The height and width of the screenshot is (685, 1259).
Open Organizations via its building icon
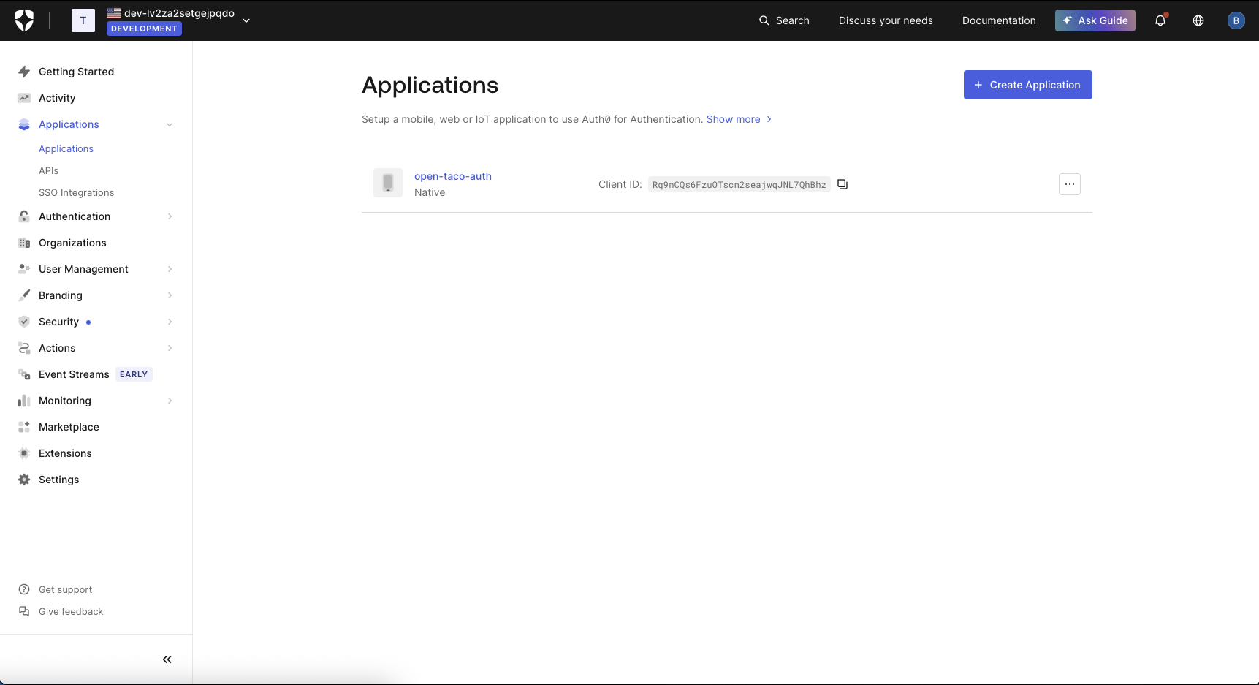(x=24, y=242)
